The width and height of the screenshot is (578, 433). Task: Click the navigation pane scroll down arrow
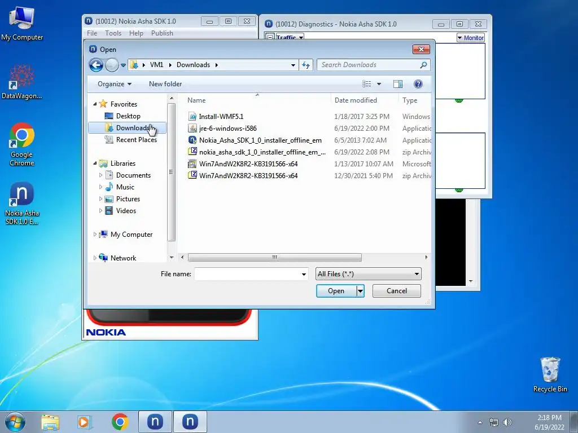(x=172, y=257)
